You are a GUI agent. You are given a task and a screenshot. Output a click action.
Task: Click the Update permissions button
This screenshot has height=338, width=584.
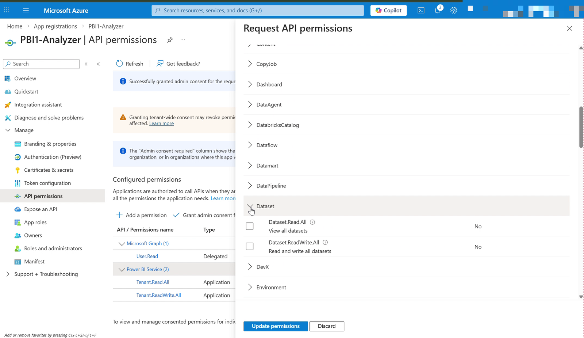(276, 326)
